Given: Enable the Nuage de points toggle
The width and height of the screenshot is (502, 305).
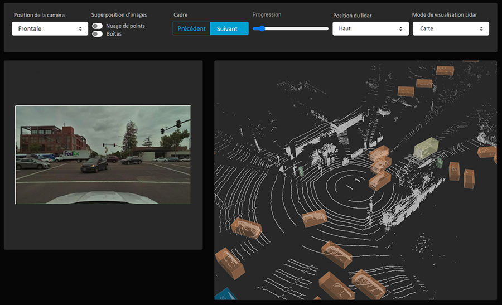Looking at the screenshot, I should 98,26.
